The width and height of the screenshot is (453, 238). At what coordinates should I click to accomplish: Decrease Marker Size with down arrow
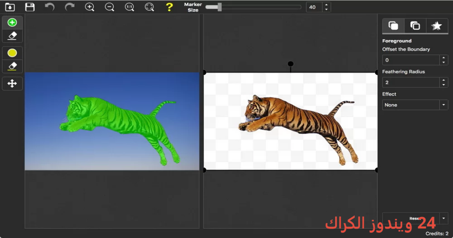tap(326, 10)
